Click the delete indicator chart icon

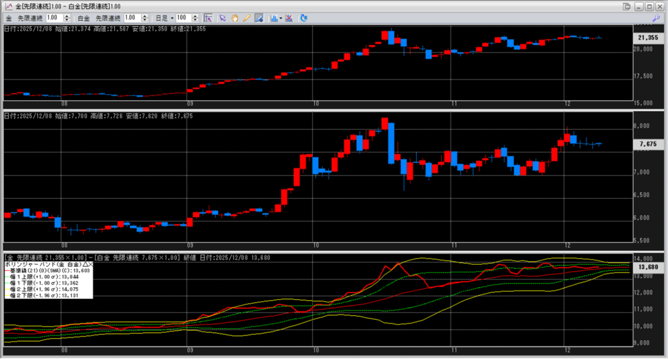288,18
